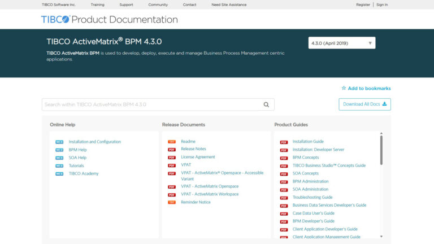The image size is (434, 244).
Task: Click web icon next to SOA Help
Action: [x=59, y=158]
